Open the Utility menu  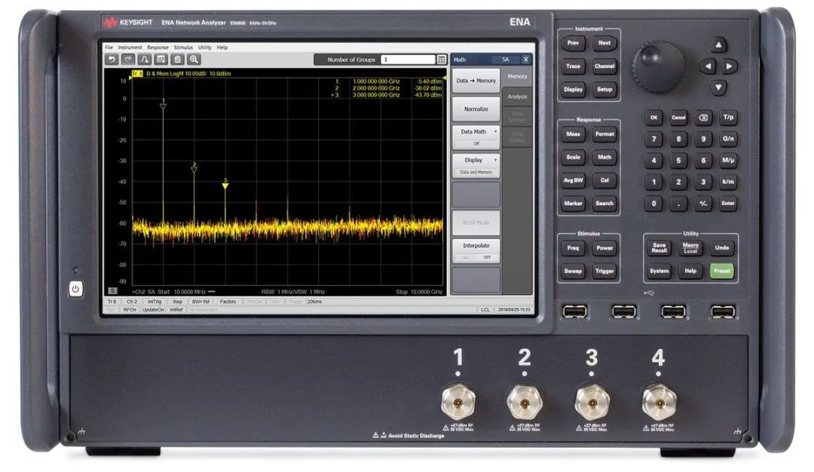tap(204, 48)
